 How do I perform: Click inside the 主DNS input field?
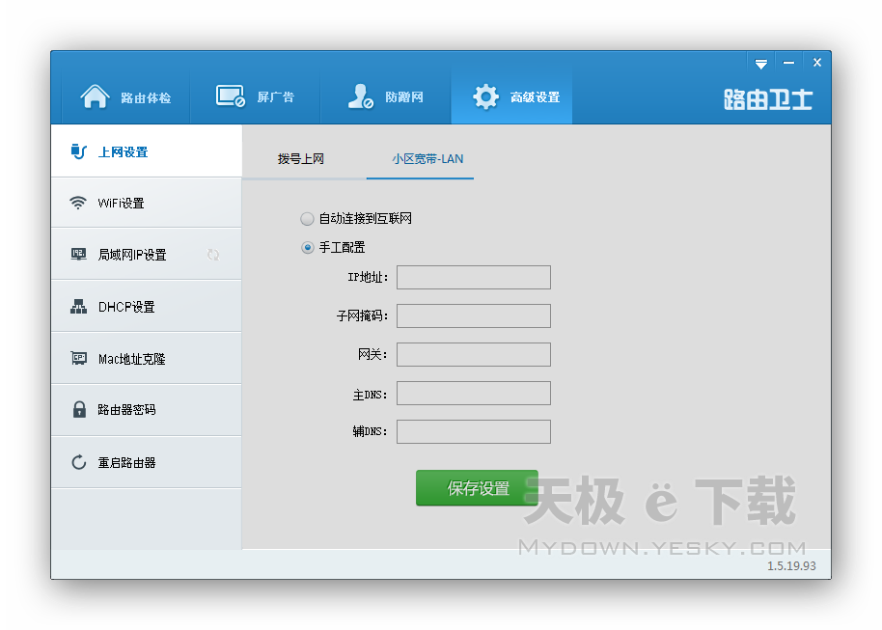point(473,393)
